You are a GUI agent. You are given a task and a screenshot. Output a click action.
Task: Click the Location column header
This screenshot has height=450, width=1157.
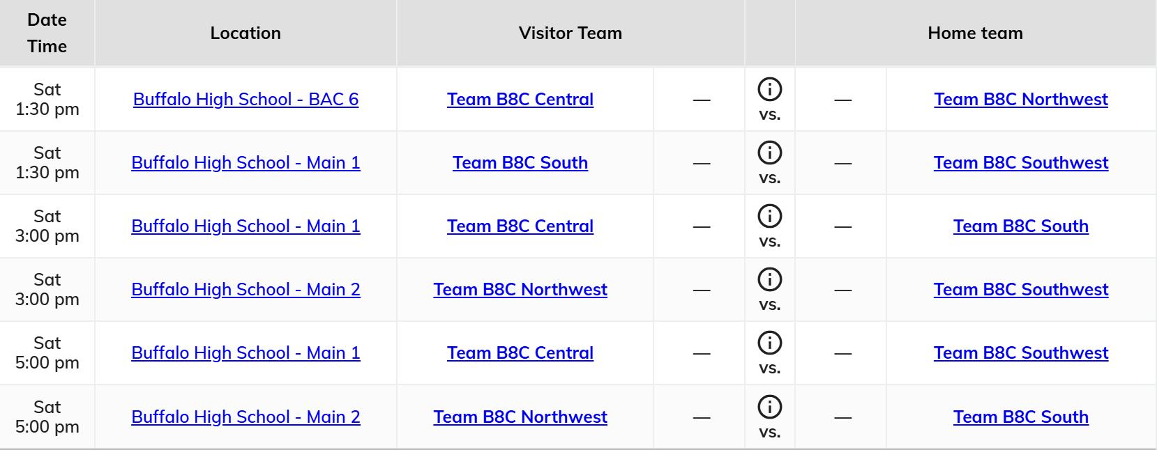coord(245,33)
